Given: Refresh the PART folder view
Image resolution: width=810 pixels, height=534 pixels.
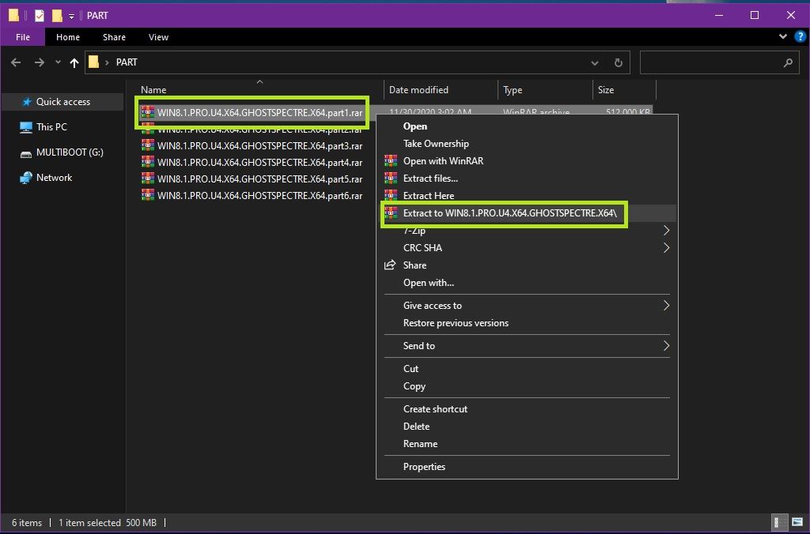Looking at the screenshot, I should 619,63.
